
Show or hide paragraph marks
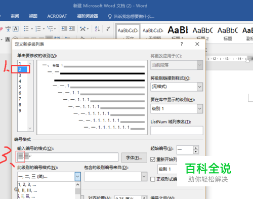tap(108, 29)
